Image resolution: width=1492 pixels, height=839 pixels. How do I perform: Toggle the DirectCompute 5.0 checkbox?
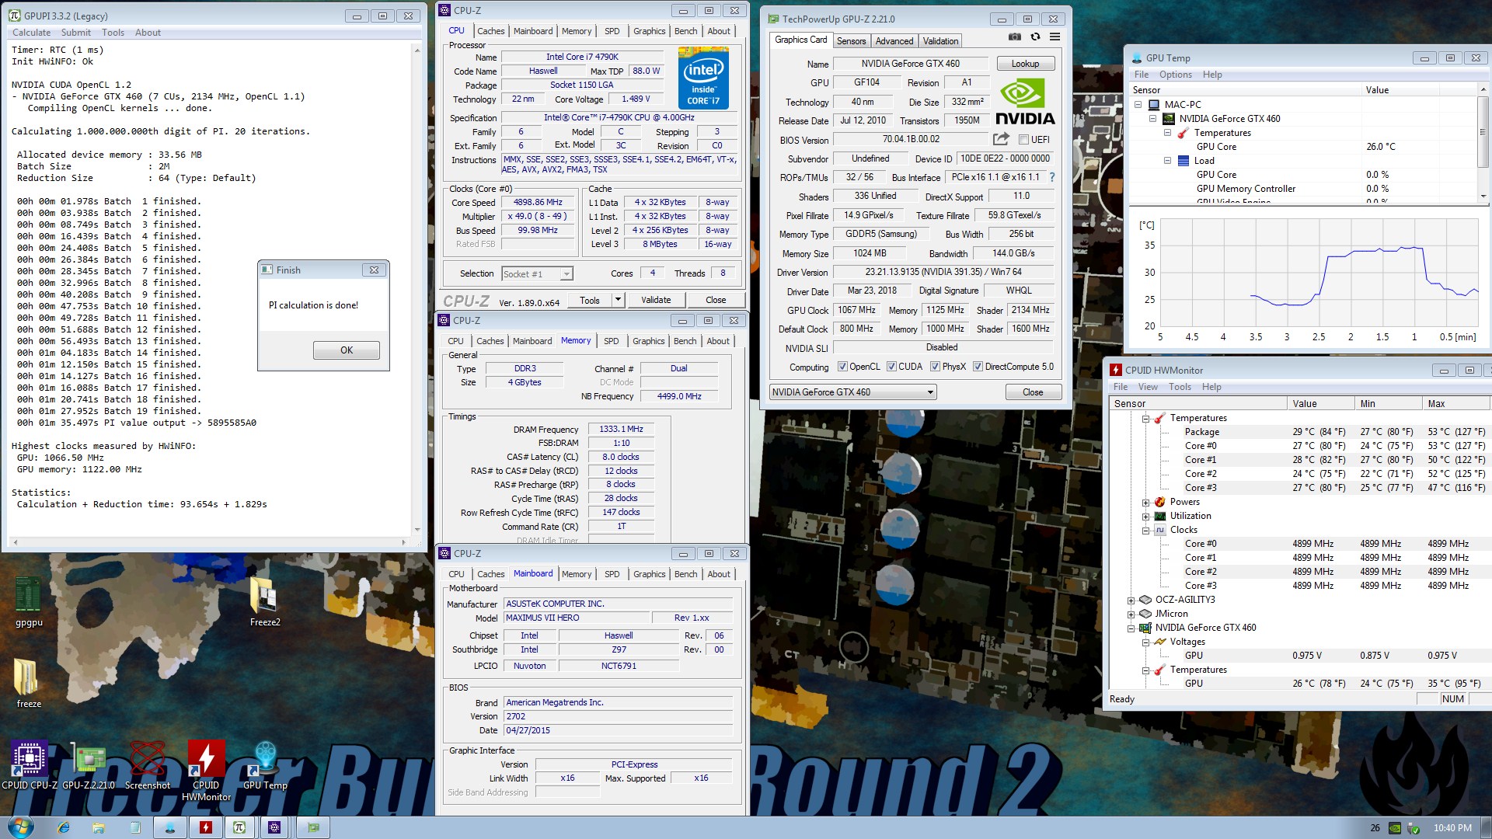pyautogui.click(x=978, y=367)
